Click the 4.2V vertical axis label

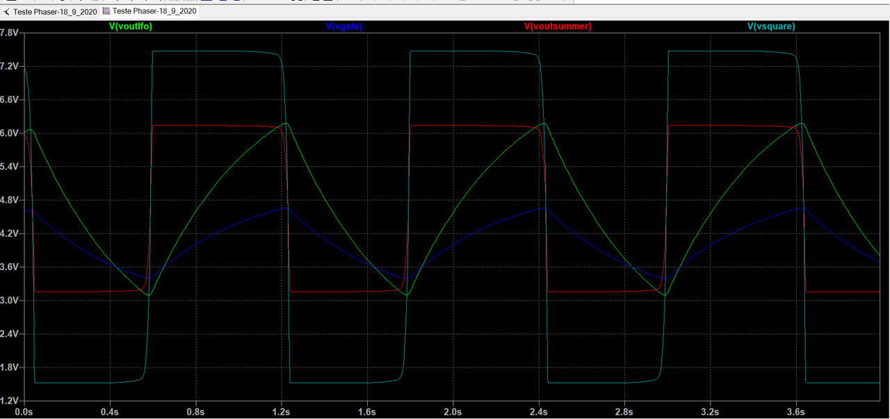tap(10, 233)
